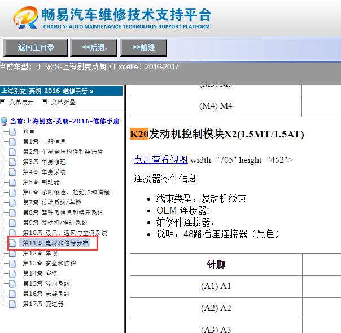Open 前言 tree item

29,131
